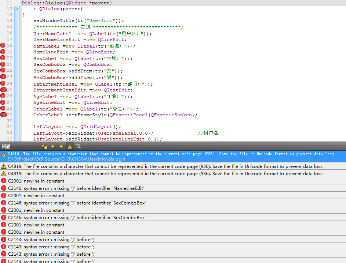Click the error marker on line 29
The height and width of the screenshot is (263, 346).
(x=3, y=114)
